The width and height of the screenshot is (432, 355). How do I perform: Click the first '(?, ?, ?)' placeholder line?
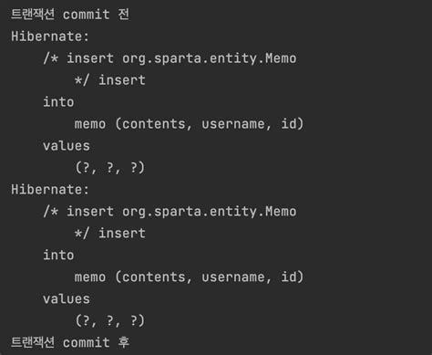coord(110,168)
